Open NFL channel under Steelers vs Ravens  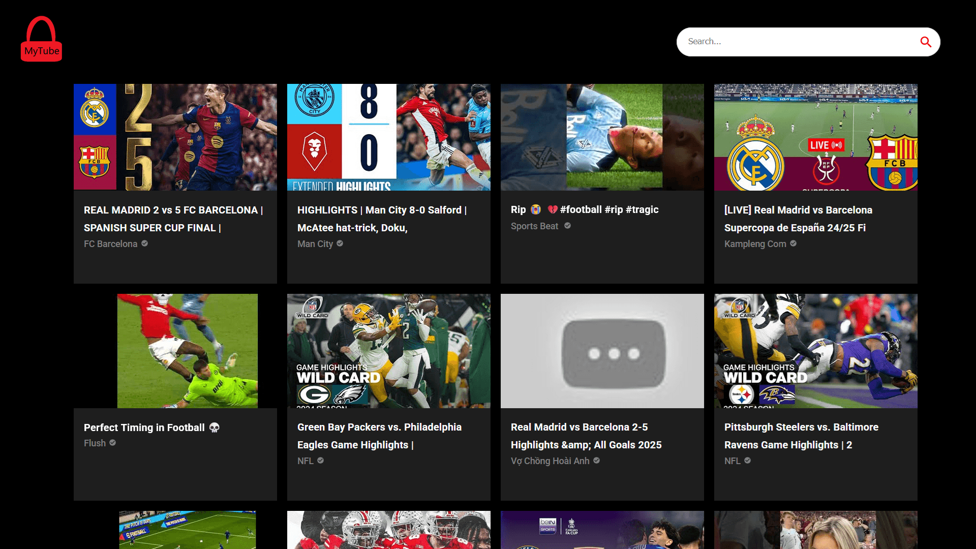(733, 461)
